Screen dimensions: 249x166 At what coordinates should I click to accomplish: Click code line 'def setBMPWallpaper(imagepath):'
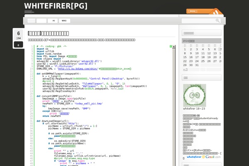pyautogui.click(x=59, y=74)
